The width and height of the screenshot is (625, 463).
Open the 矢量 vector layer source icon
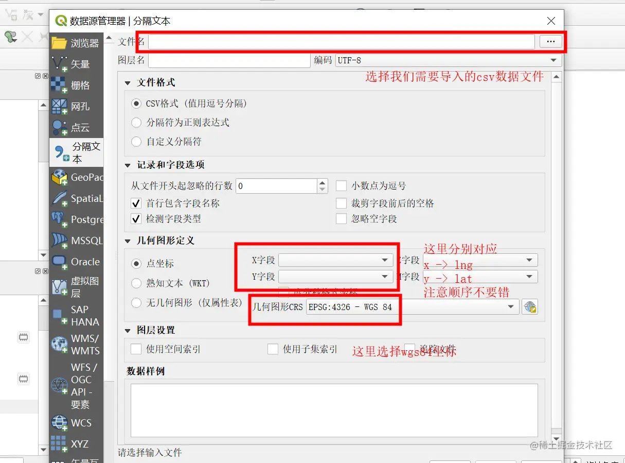59,64
